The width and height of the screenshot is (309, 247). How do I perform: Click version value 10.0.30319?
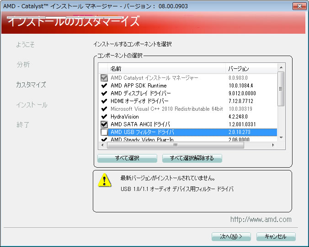(x=240, y=109)
